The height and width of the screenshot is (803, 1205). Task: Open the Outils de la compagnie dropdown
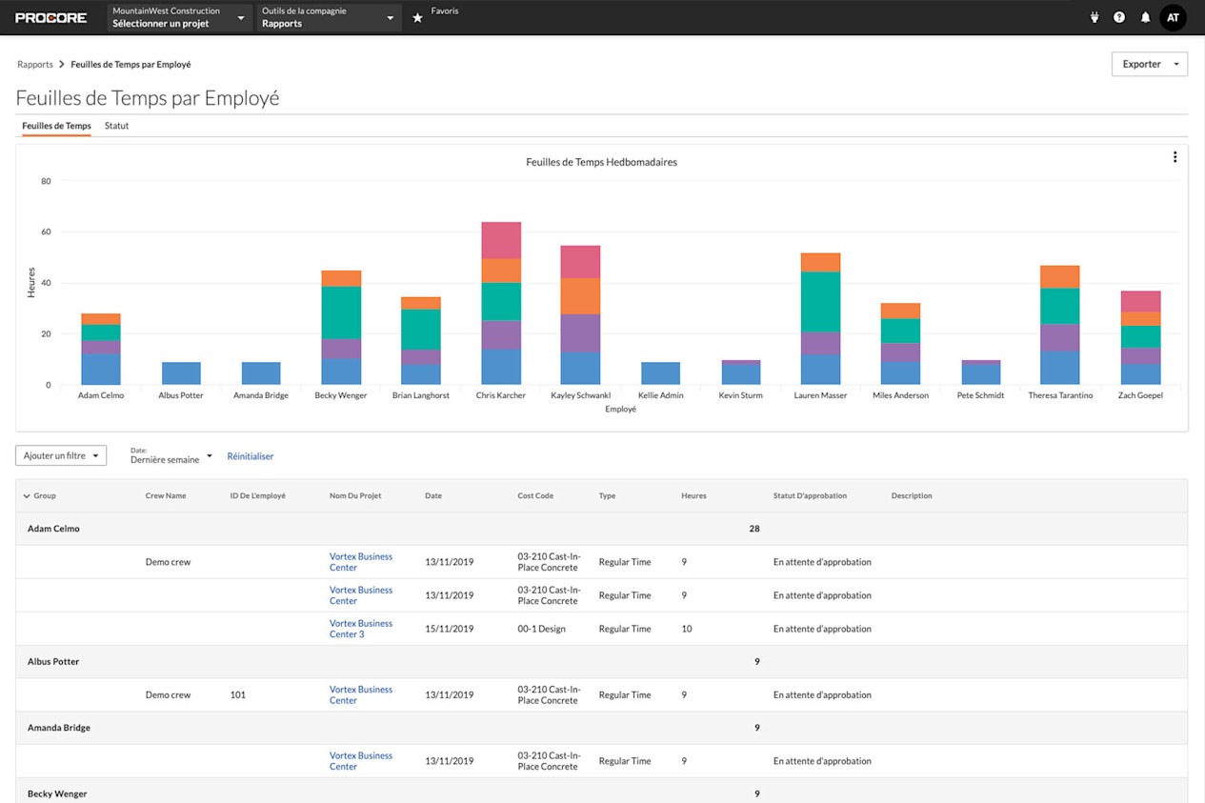click(x=329, y=17)
